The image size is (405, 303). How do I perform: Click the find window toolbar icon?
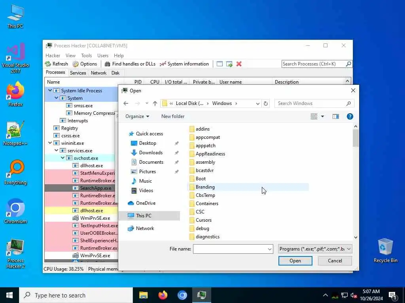tap(220, 64)
